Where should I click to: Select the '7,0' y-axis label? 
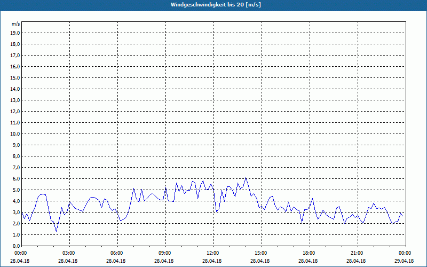[x=17, y=168]
